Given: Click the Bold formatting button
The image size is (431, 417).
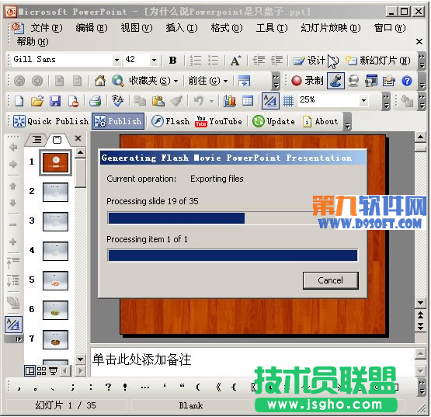Looking at the screenshot, I should point(172,61).
